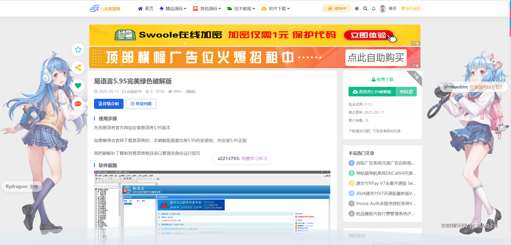Image resolution: width=511 pixels, height=245 pixels.
Task: Expand the 软件下载 dropdown menu
Action: pos(276,9)
